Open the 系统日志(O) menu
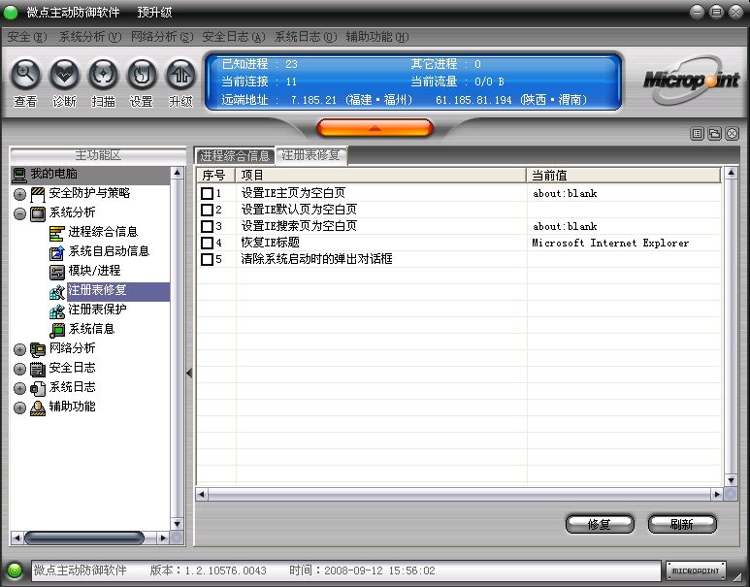 pos(306,37)
